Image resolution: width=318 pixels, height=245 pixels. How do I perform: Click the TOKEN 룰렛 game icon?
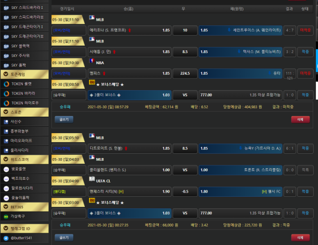click(x=5, y=84)
